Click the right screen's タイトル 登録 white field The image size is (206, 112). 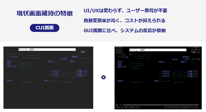coord(158,50)
